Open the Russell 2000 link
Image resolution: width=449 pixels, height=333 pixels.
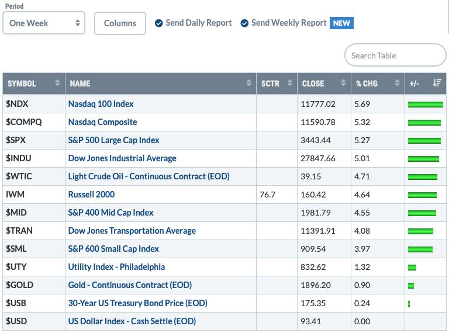(x=91, y=195)
